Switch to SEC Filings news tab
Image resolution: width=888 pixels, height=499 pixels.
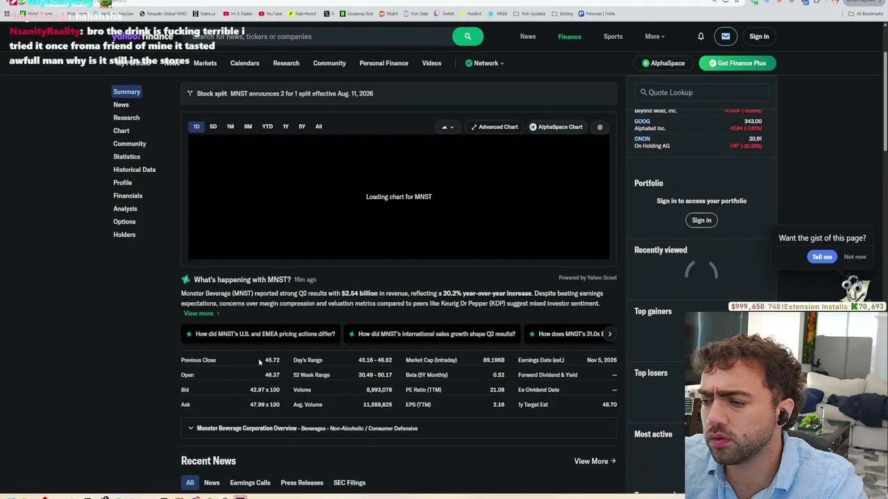[349, 483]
